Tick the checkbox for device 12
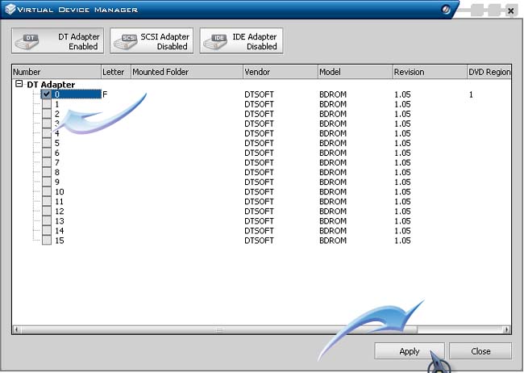 point(47,211)
